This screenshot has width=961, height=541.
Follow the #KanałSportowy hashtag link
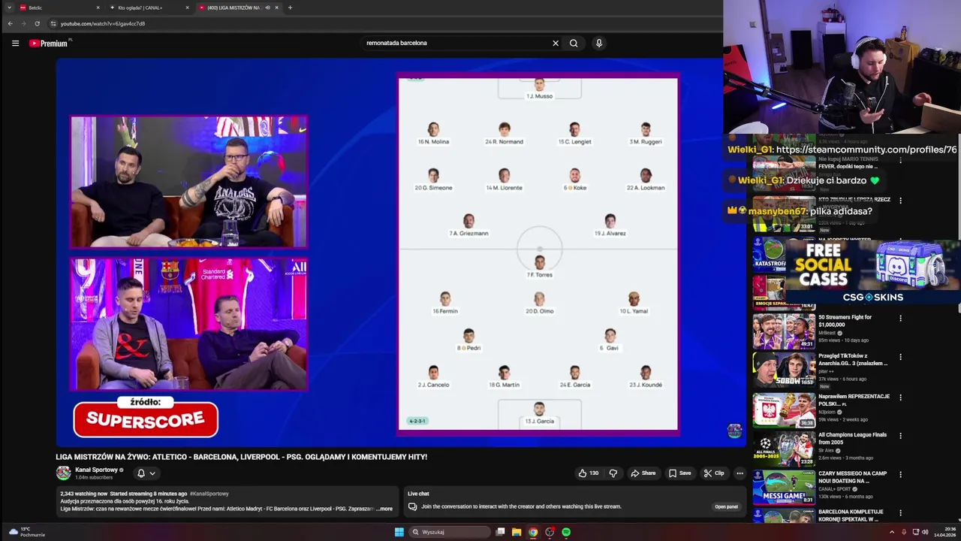pos(209,494)
